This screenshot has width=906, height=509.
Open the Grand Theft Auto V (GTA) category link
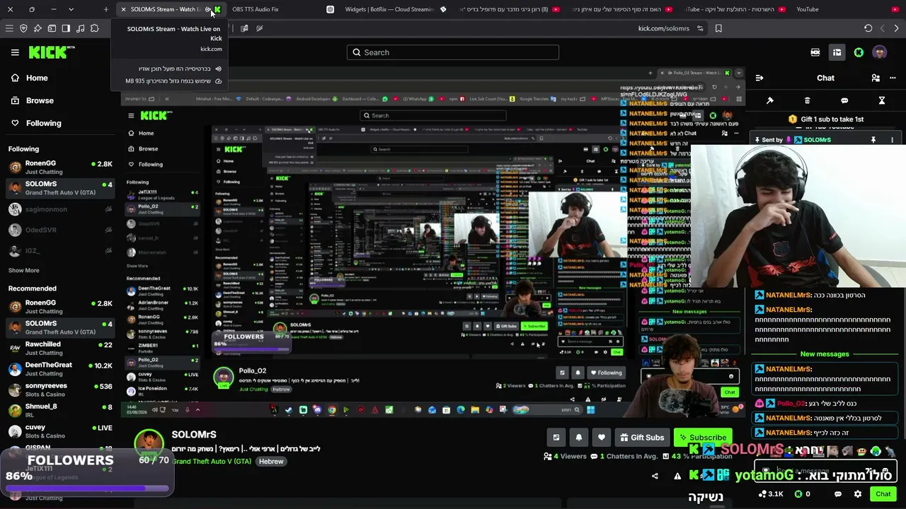[212, 462]
